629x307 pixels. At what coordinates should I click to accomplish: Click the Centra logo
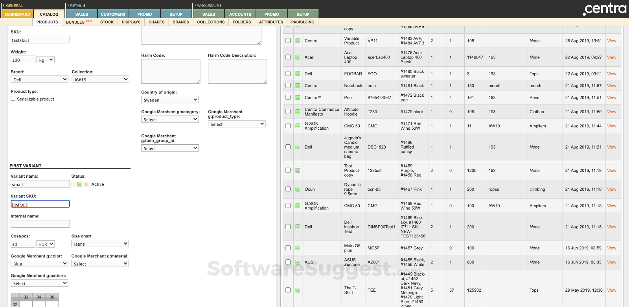click(604, 9)
